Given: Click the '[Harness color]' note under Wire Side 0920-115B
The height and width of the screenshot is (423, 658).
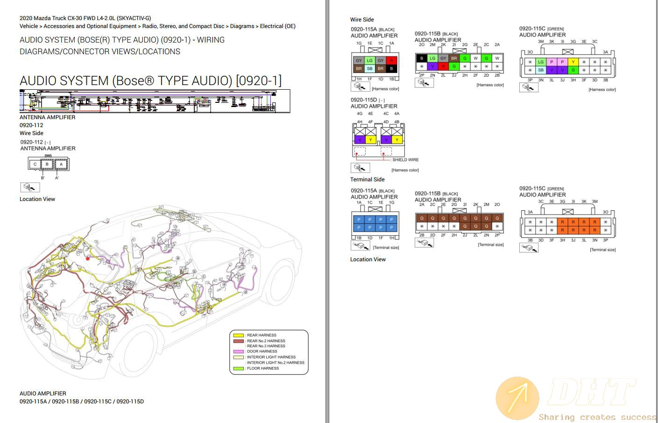Looking at the screenshot, I should tap(490, 85).
